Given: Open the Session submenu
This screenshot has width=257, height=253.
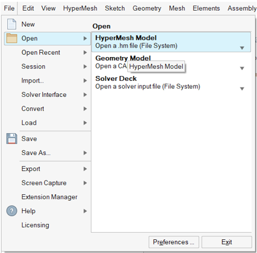Looking at the screenshot, I should (x=48, y=67).
